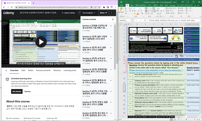The width and height of the screenshot is (202, 121).
Task: Dismiss the schedule learning time card
Action: pos(27,91)
